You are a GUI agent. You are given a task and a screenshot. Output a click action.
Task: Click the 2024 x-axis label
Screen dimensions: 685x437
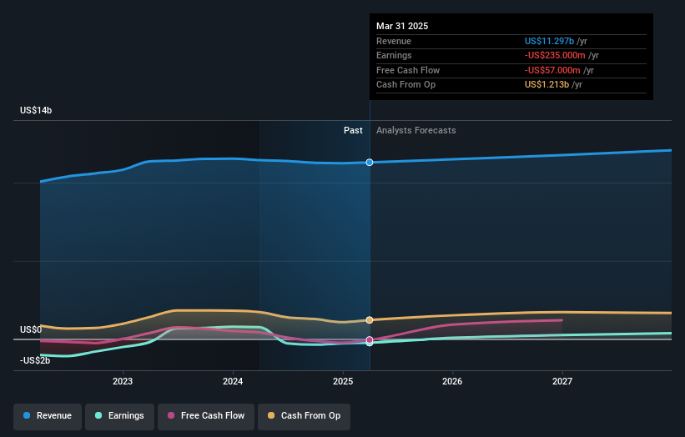click(233, 381)
